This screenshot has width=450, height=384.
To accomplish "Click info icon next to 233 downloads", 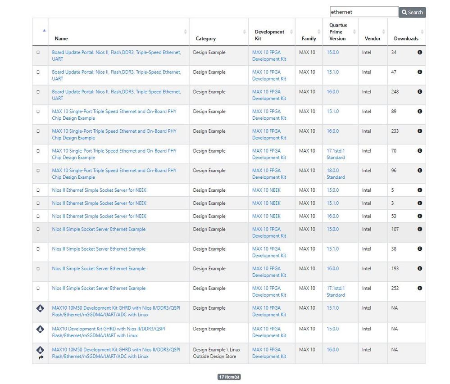I will (x=420, y=131).
